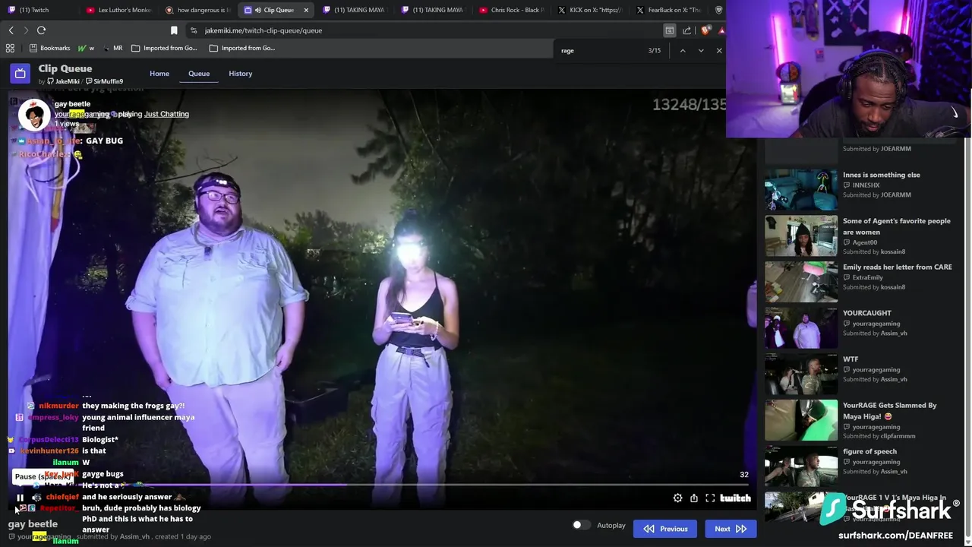Screen dimensions: 972x547
Task: Click the find-in-page text field
Action: [x=600, y=50]
